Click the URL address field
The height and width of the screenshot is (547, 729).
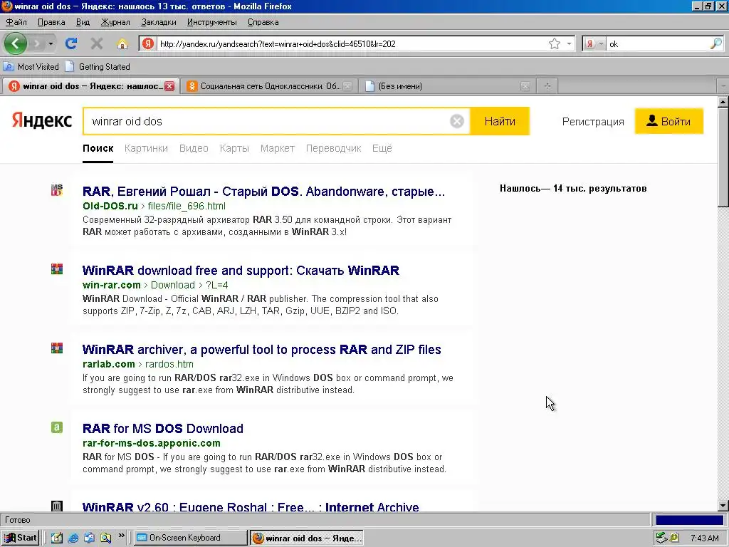tap(351, 43)
